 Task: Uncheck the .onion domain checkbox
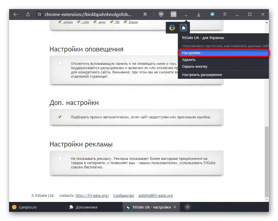click(x=60, y=22)
